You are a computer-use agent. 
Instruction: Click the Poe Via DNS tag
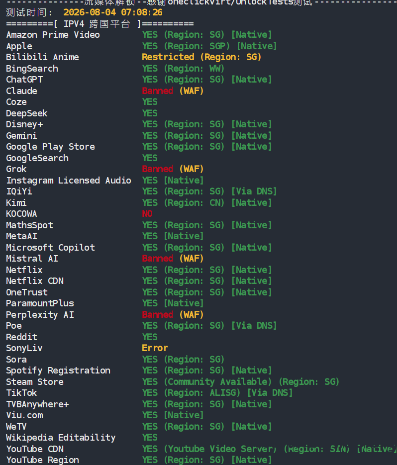tap(254, 326)
